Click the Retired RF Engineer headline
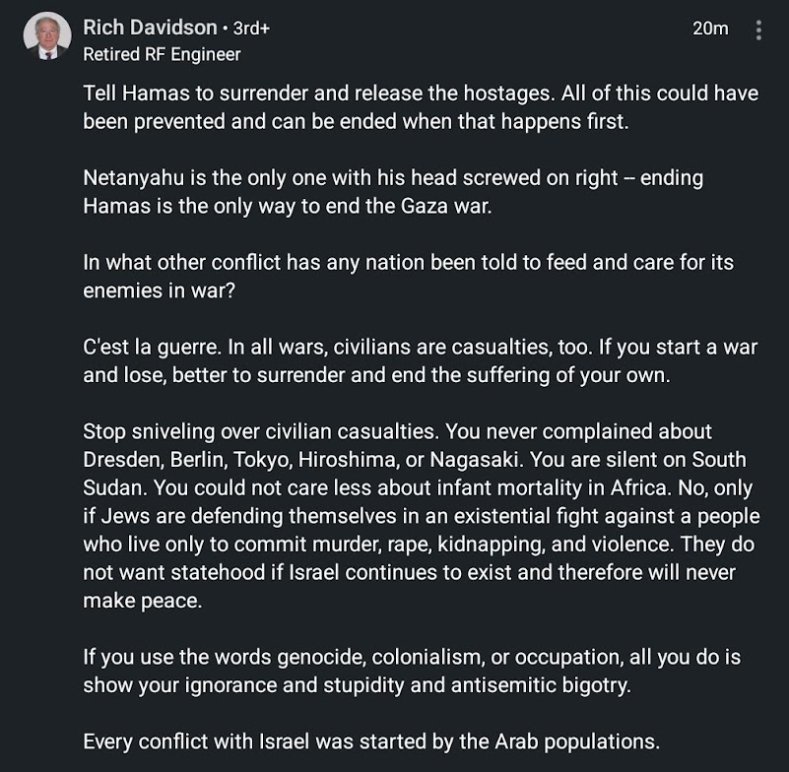This screenshot has width=789, height=772. tap(162, 54)
